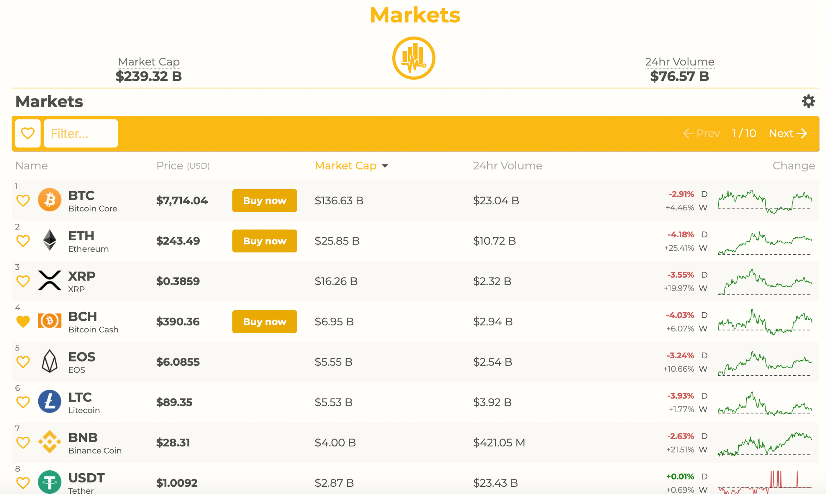Screen dimensions: 826x494
Task: Open the BCH price sparkline chart
Action: pos(765,322)
